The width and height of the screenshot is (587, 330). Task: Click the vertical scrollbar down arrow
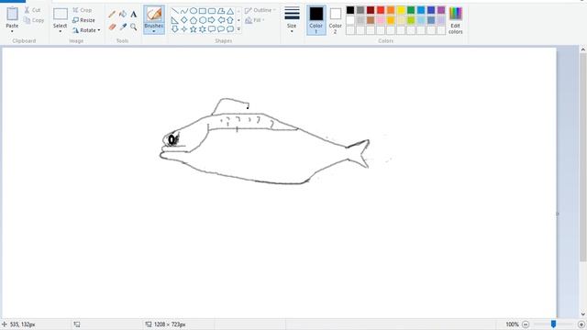click(583, 314)
